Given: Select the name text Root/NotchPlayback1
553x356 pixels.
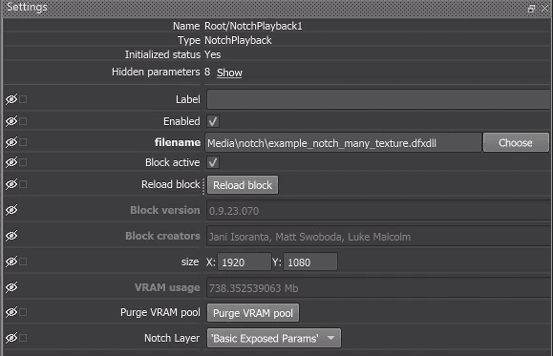Looking at the screenshot, I should click(253, 26).
